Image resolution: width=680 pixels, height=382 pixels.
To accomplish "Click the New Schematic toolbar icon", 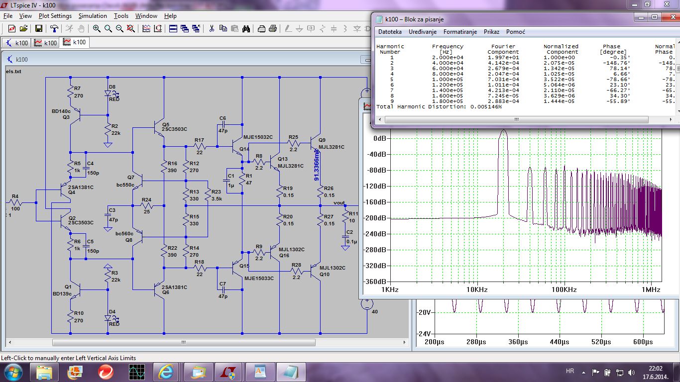I will [12, 28].
